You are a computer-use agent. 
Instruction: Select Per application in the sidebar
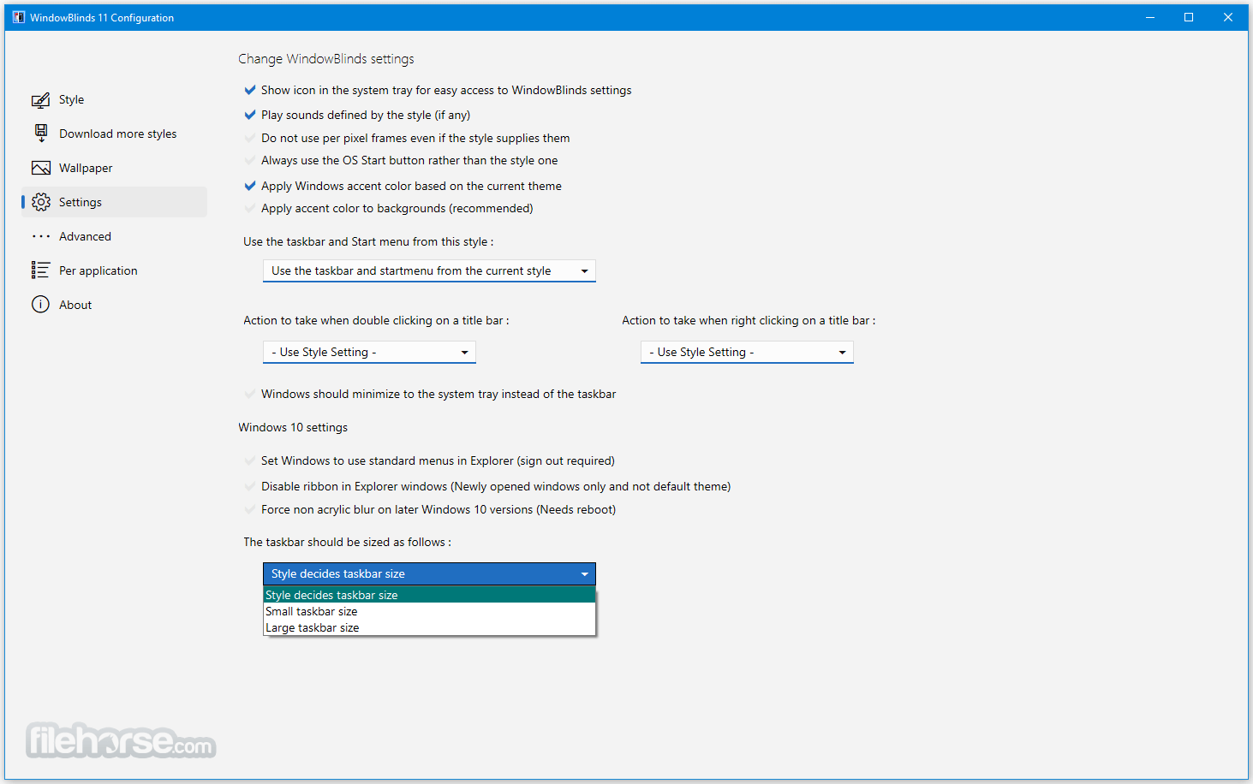[x=114, y=270]
